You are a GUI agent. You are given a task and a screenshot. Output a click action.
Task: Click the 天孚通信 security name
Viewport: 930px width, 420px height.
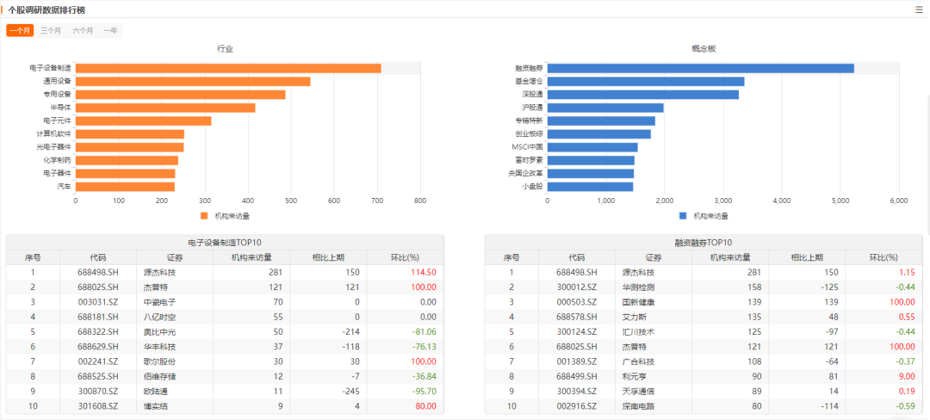click(638, 391)
